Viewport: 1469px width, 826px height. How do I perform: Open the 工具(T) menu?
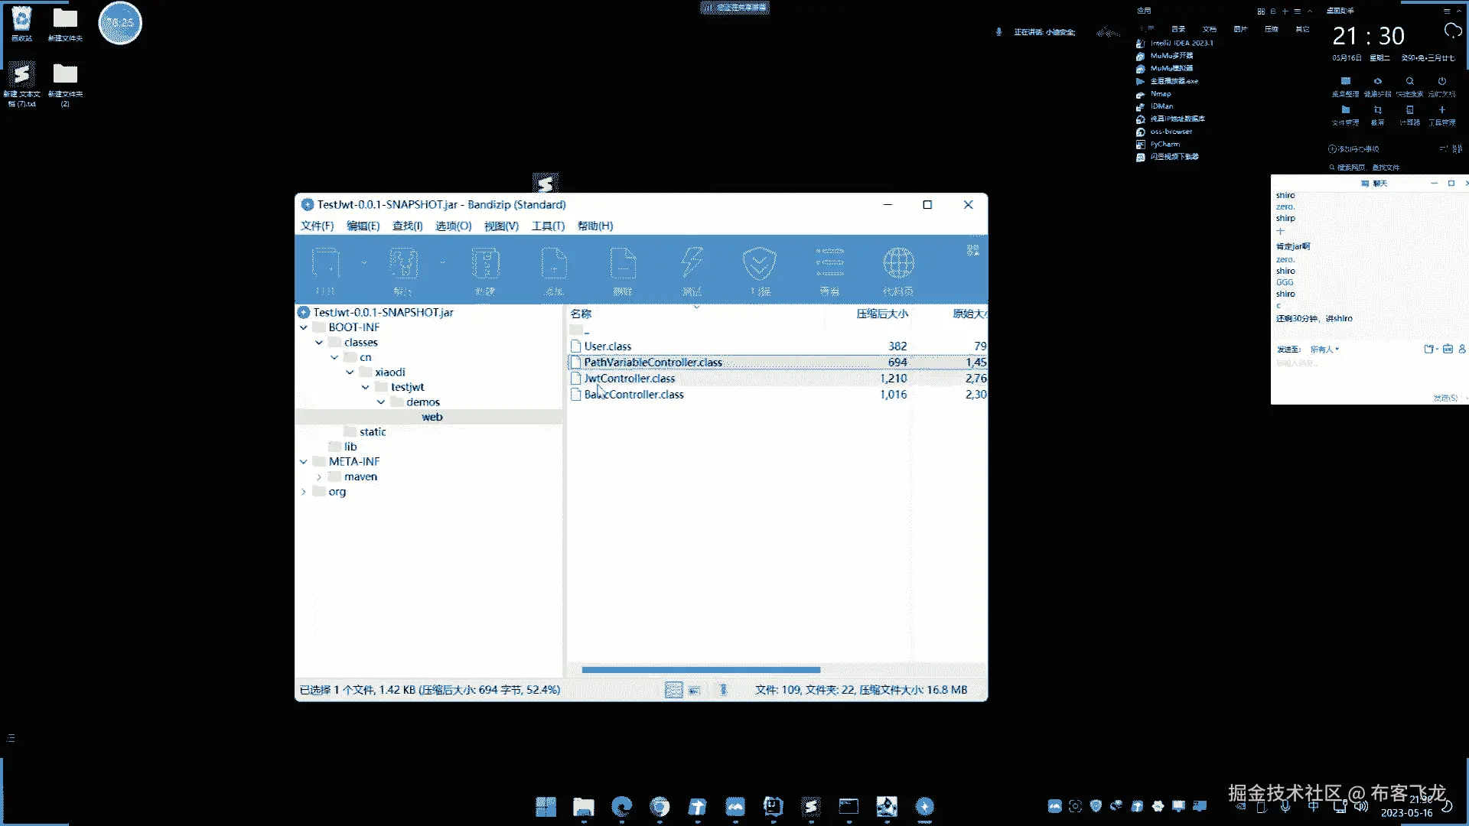pyautogui.click(x=548, y=226)
